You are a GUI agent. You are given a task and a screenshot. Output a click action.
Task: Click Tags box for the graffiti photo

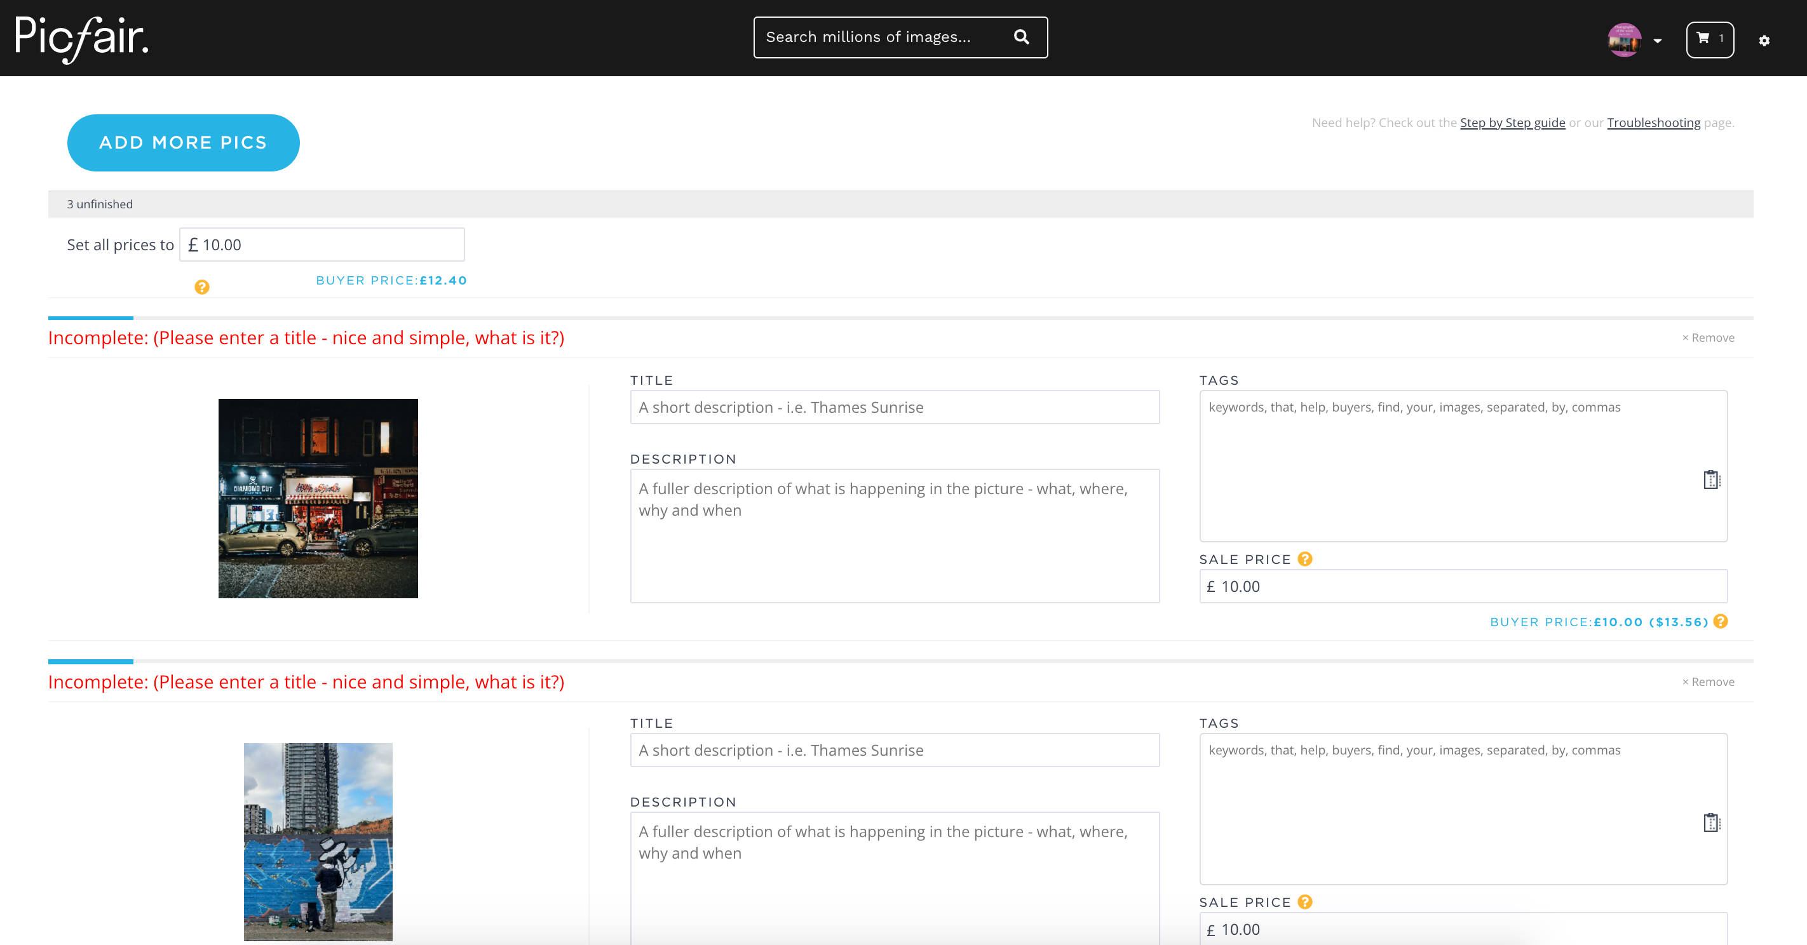[1463, 809]
